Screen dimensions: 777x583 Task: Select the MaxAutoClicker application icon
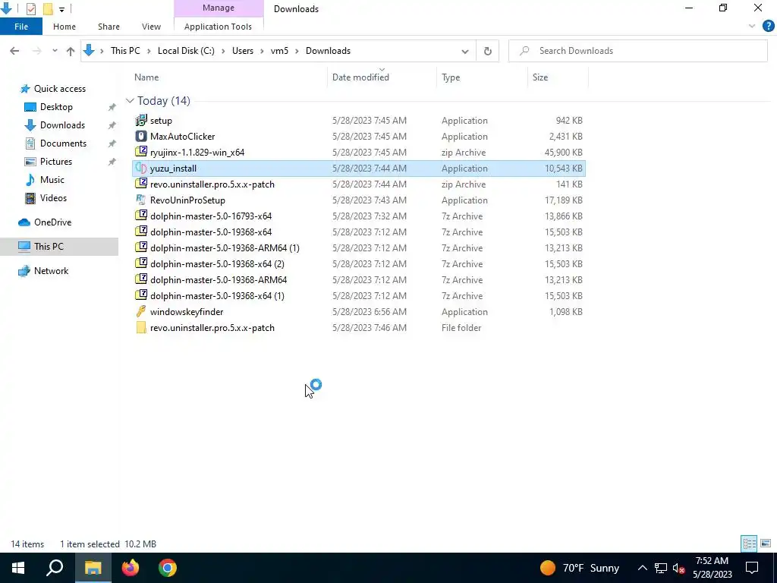141,137
